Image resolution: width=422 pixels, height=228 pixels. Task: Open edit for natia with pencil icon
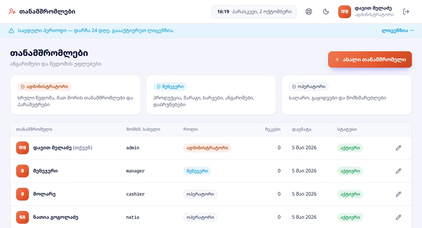pos(398,217)
